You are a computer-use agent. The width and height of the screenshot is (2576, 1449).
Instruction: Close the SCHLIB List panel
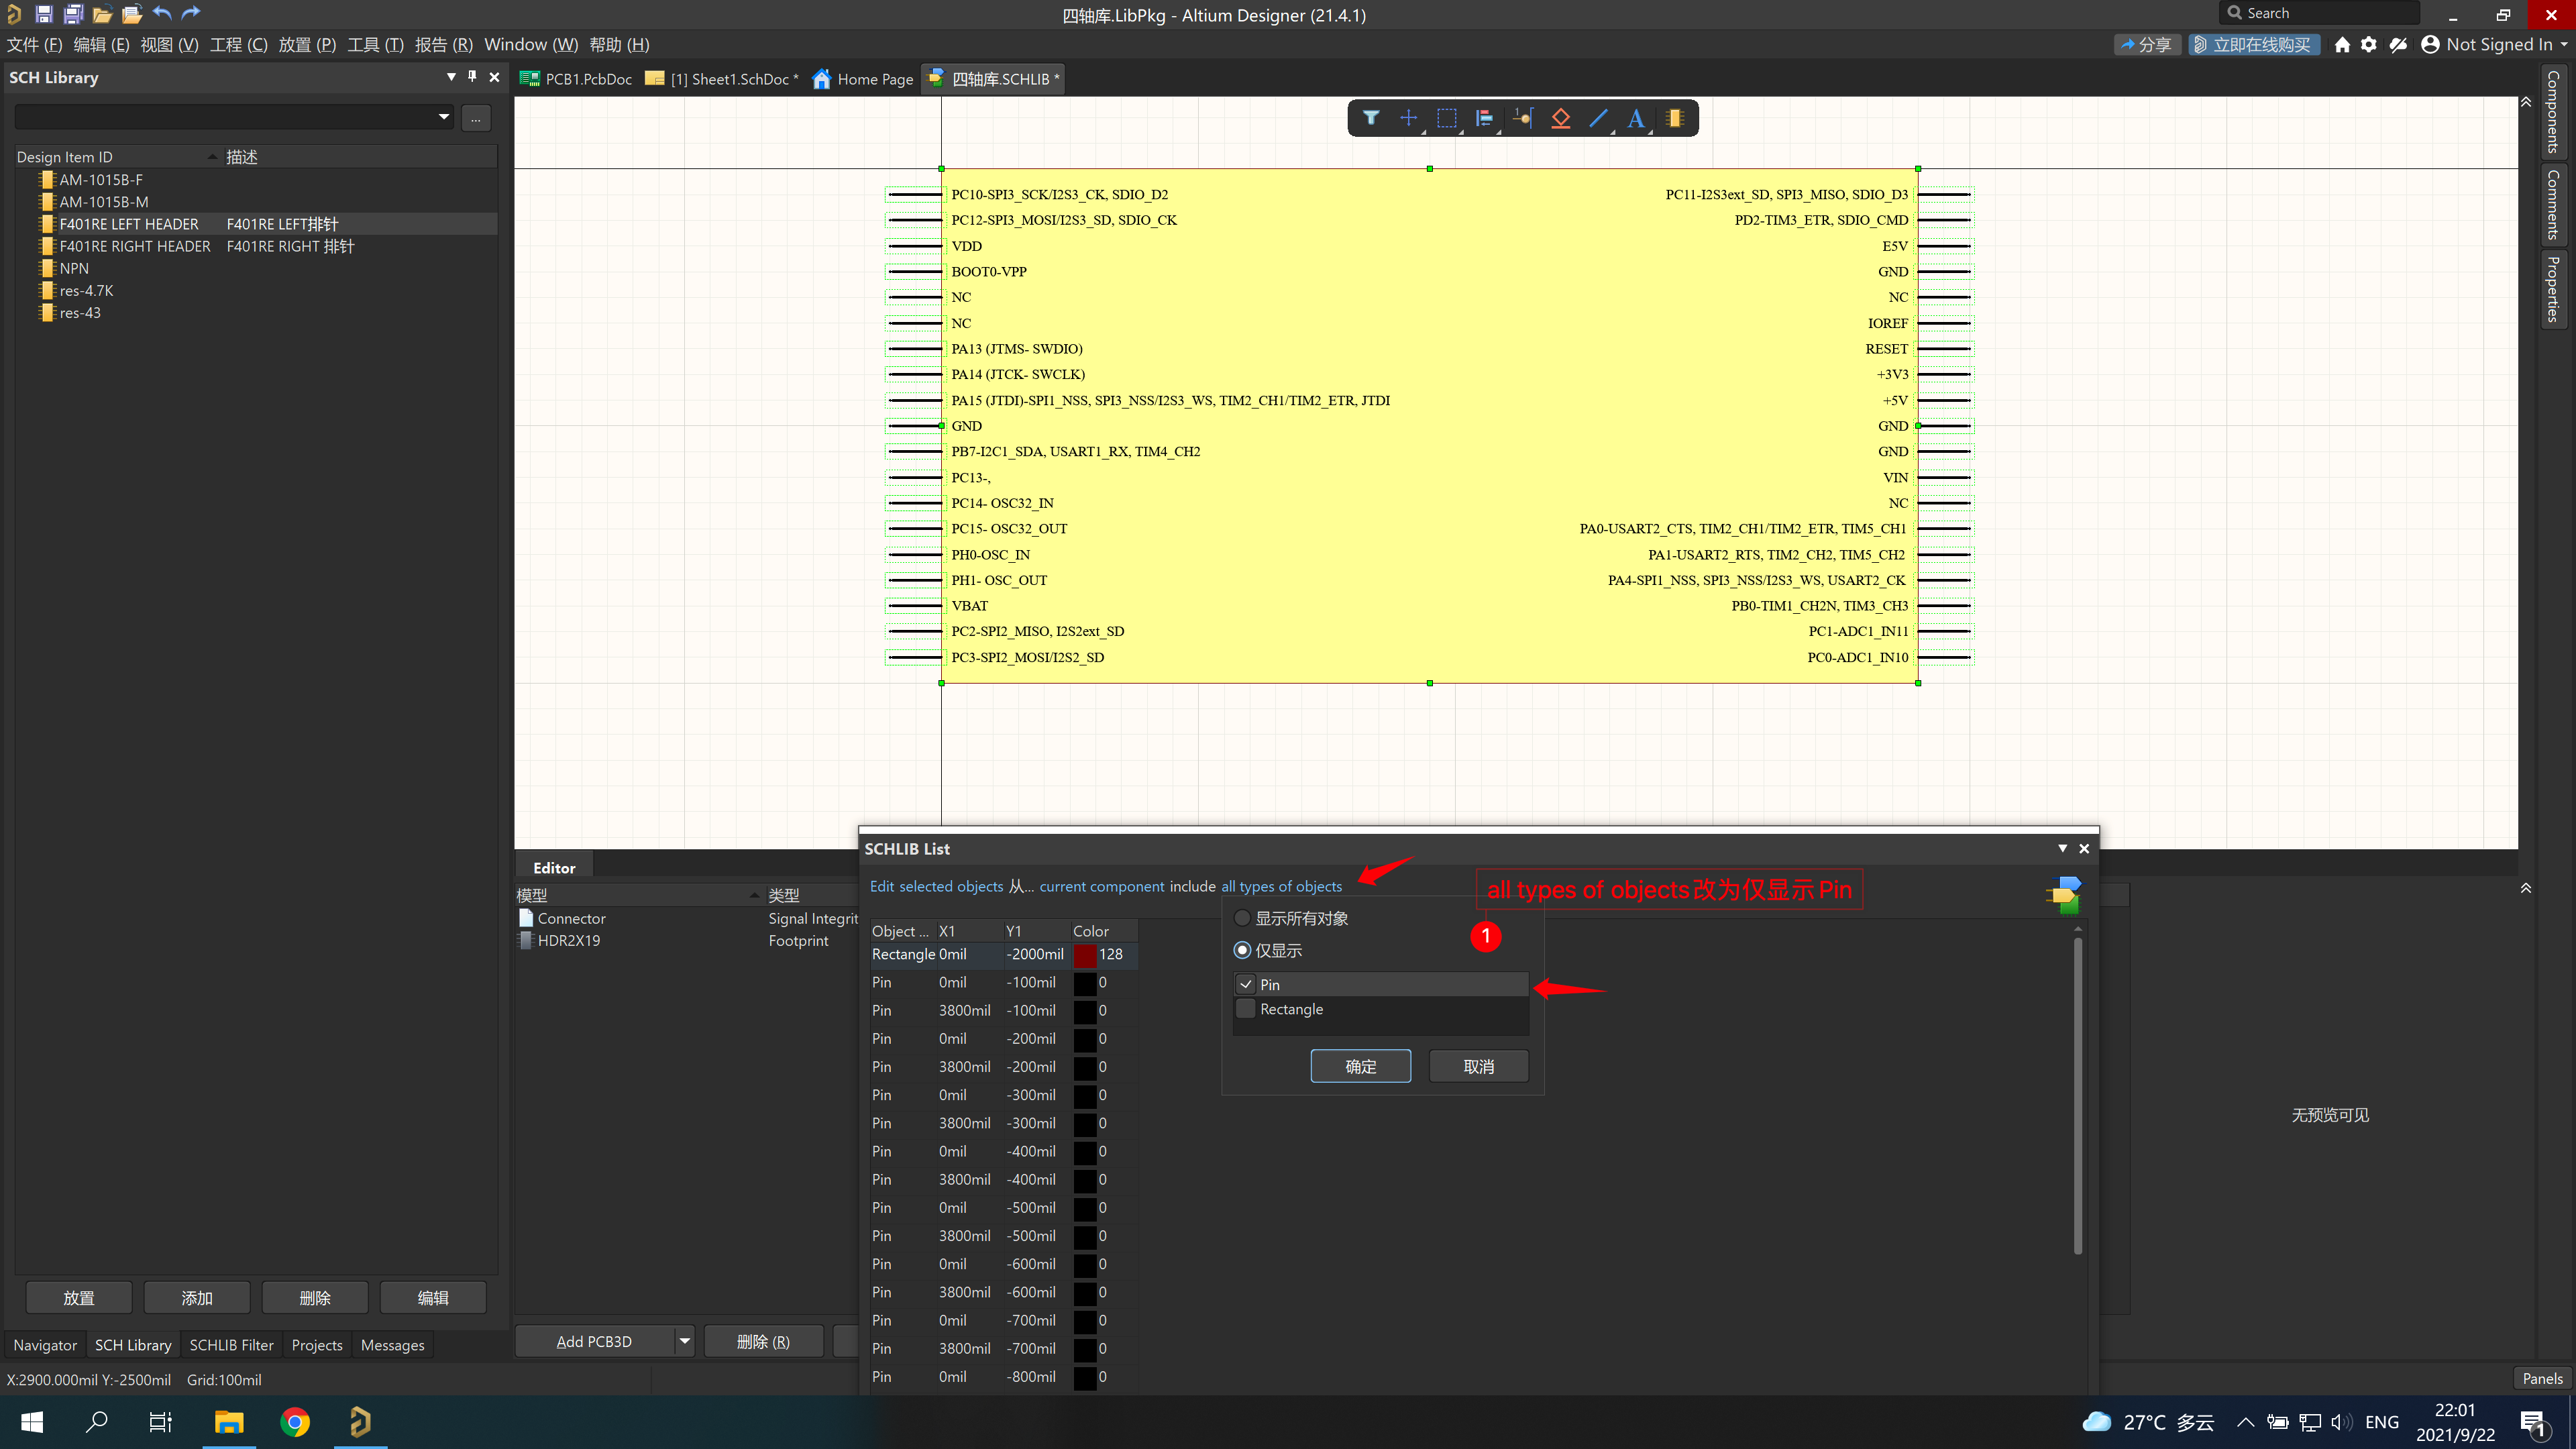click(x=2084, y=848)
